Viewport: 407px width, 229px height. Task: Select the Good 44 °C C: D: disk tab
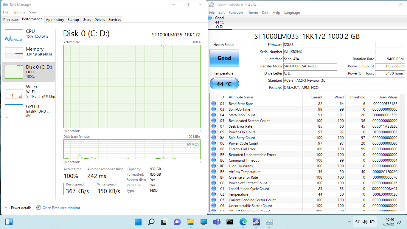tap(220, 22)
